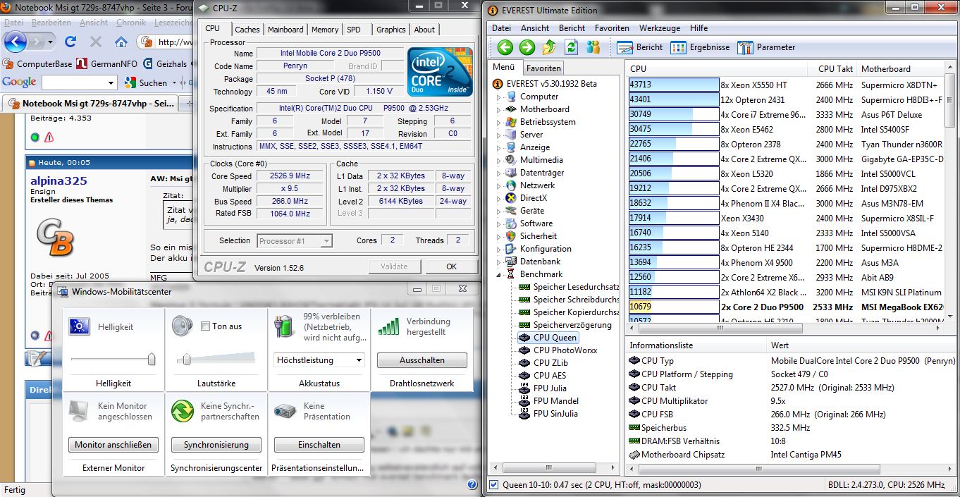Click the green Forward arrow in EVEREST toolbar
The width and height of the screenshot is (960, 497).
click(x=527, y=47)
